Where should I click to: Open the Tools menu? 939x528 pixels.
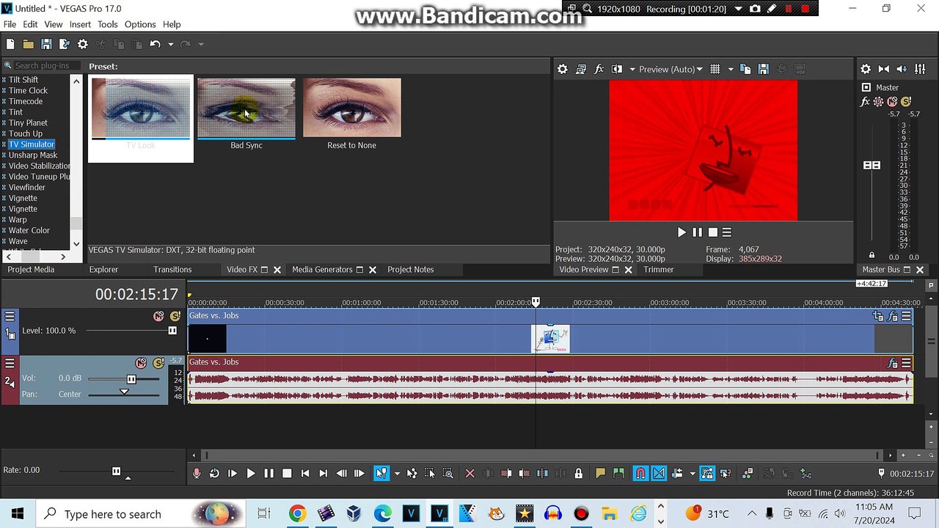(108, 24)
